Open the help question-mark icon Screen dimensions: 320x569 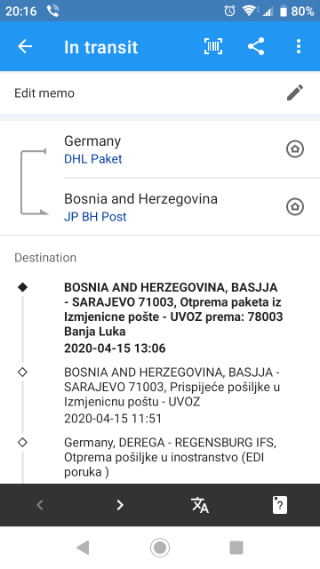point(280,505)
